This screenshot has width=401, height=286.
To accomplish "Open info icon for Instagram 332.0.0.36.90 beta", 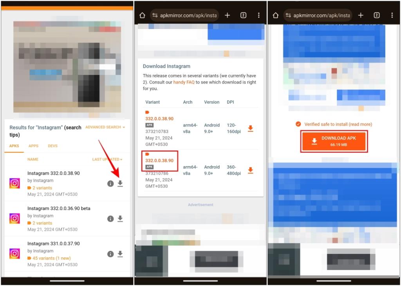I will pos(110,219).
